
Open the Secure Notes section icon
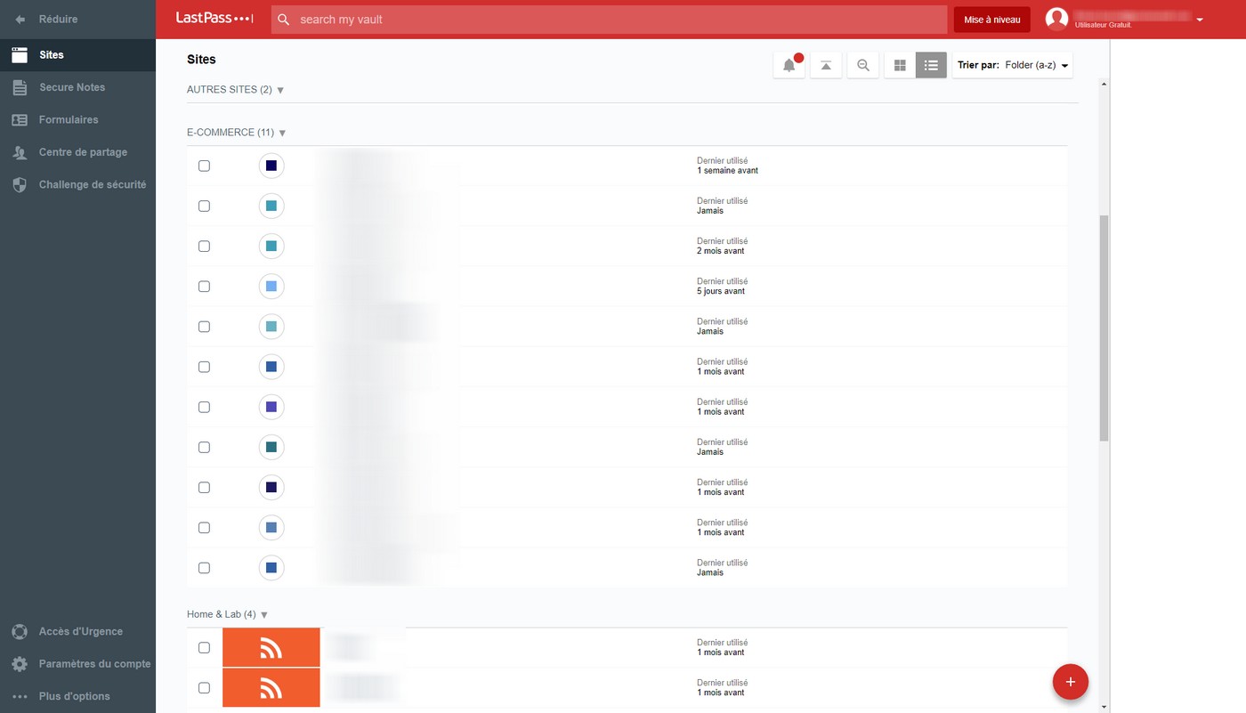(x=20, y=87)
